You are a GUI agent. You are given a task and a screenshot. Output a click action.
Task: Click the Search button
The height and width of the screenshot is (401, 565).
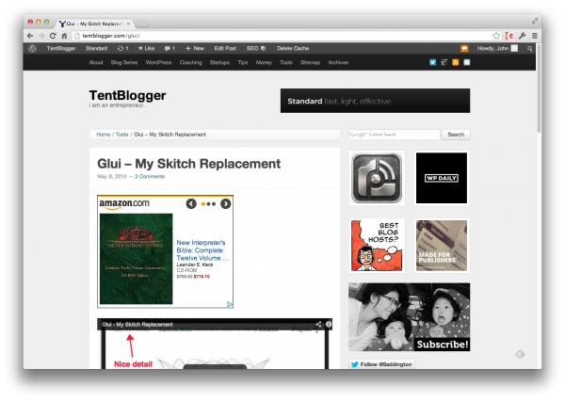tap(456, 135)
